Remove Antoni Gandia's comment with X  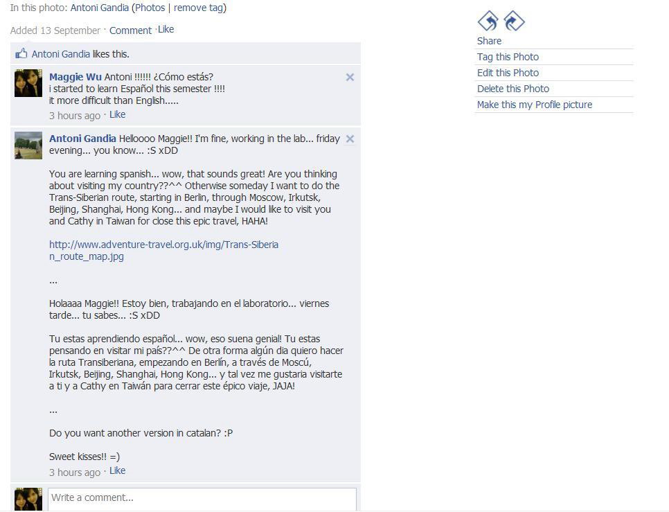(350, 139)
